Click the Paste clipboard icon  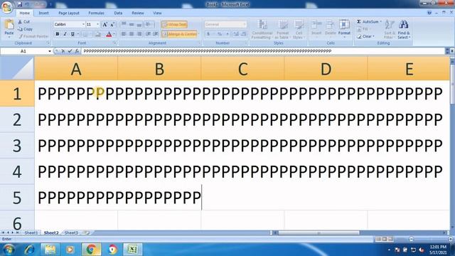pos(9,24)
